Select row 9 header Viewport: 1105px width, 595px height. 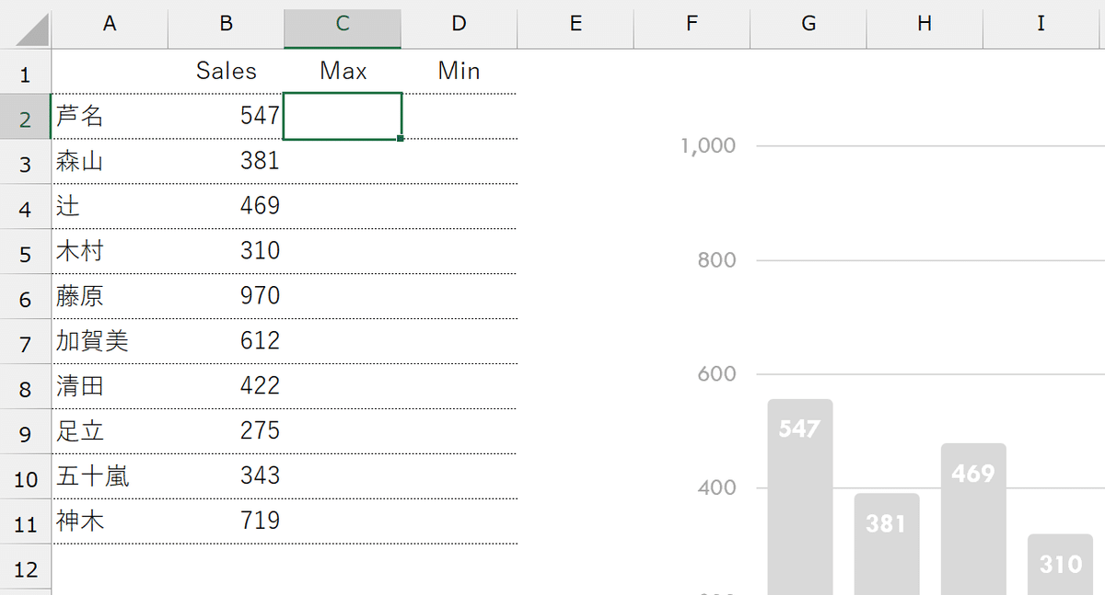(x=26, y=432)
